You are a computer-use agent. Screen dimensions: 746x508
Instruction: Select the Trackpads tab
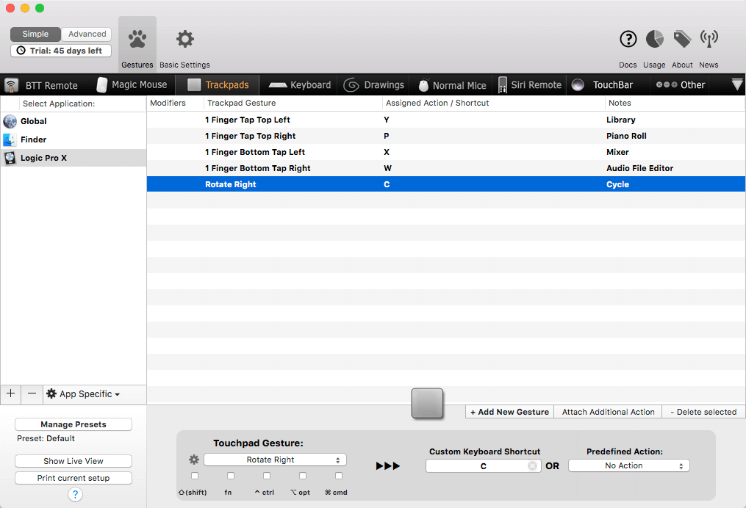tap(218, 85)
